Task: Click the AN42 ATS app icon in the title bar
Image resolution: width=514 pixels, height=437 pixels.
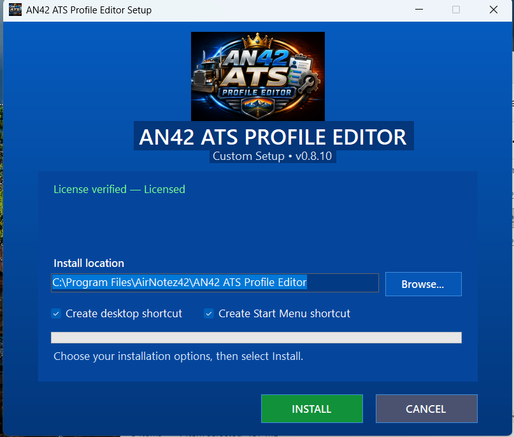Action: (x=15, y=10)
